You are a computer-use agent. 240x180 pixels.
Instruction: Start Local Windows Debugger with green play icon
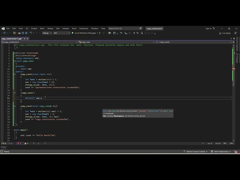(x=73, y=33)
